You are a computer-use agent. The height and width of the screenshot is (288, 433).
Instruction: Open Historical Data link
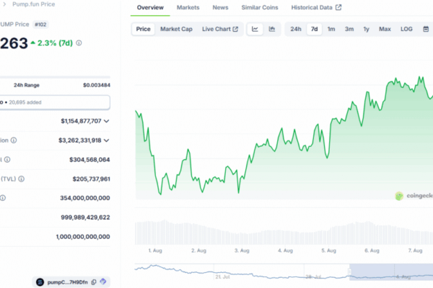click(x=316, y=7)
